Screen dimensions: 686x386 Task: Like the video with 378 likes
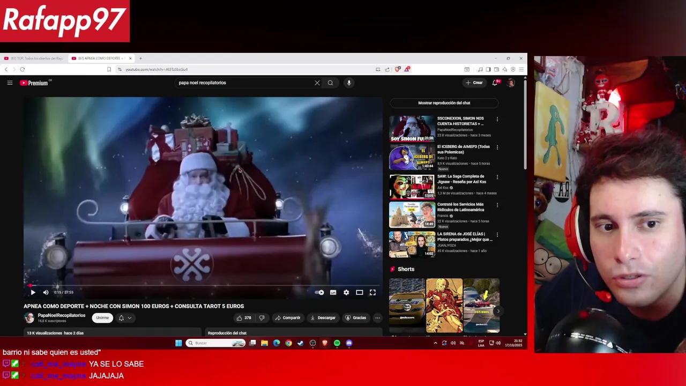(244, 318)
